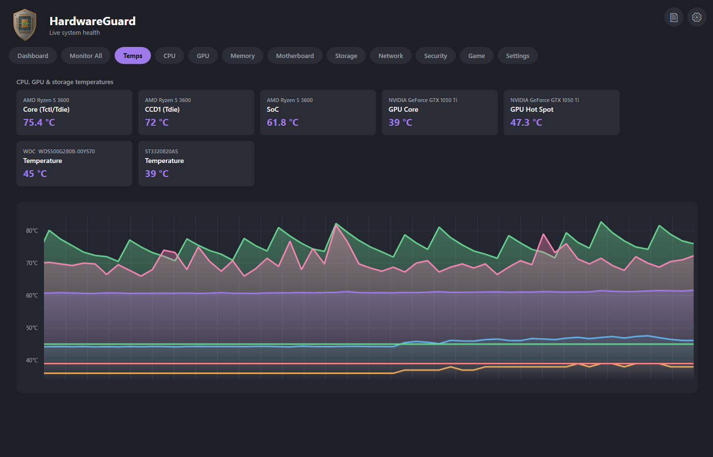Screen dimensions: 713x457
Task: Click the 47.3 °C hot spot reading
Action: (526, 122)
